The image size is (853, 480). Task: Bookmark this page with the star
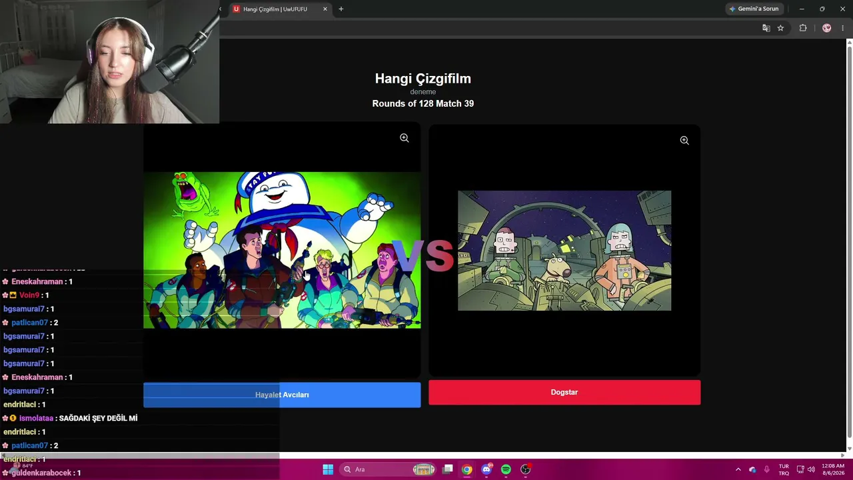(780, 28)
